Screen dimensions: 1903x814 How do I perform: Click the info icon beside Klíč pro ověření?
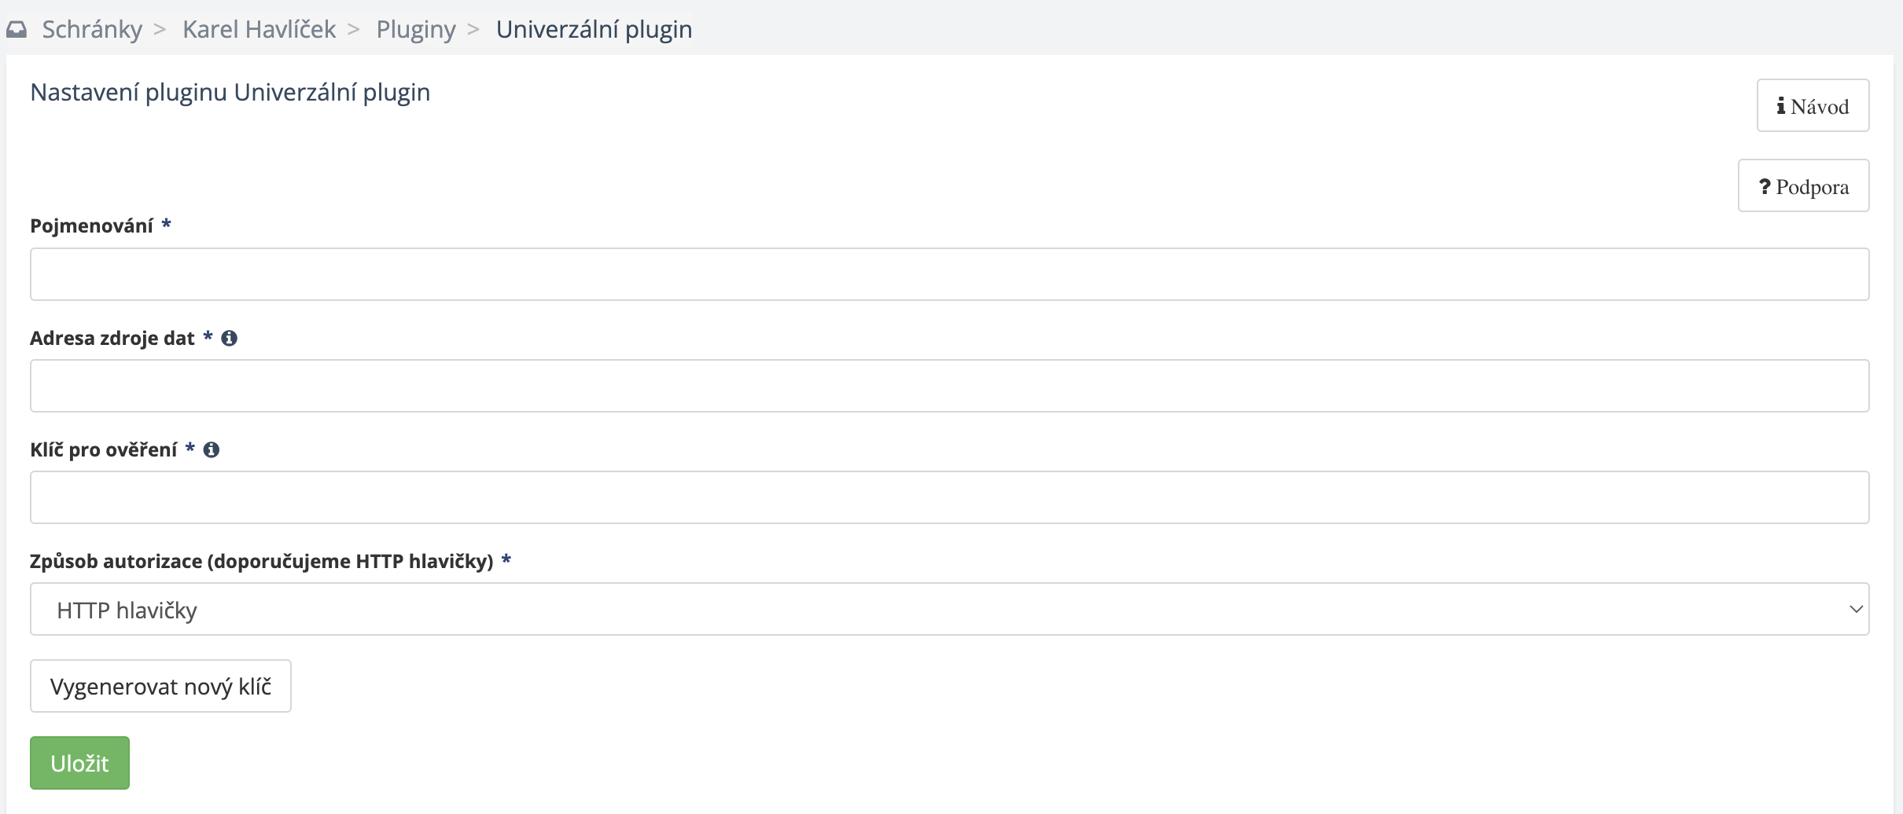tap(211, 449)
